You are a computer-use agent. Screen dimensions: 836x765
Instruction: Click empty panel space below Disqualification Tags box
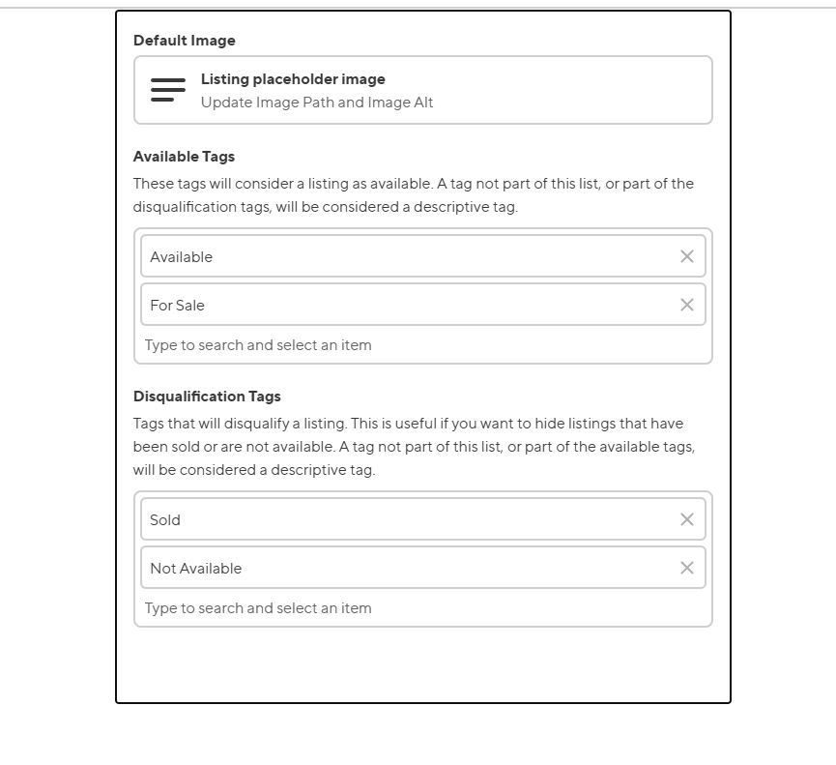[x=423, y=665]
